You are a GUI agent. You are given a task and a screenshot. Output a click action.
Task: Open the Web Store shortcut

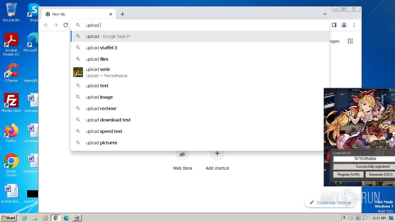coord(182,160)
